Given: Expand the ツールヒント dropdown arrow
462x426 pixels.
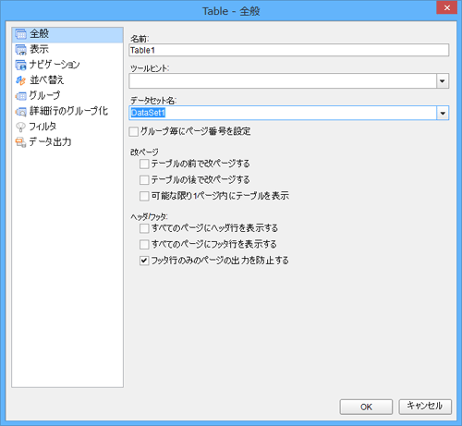Looking at the screenshot, I should point(443,81).
